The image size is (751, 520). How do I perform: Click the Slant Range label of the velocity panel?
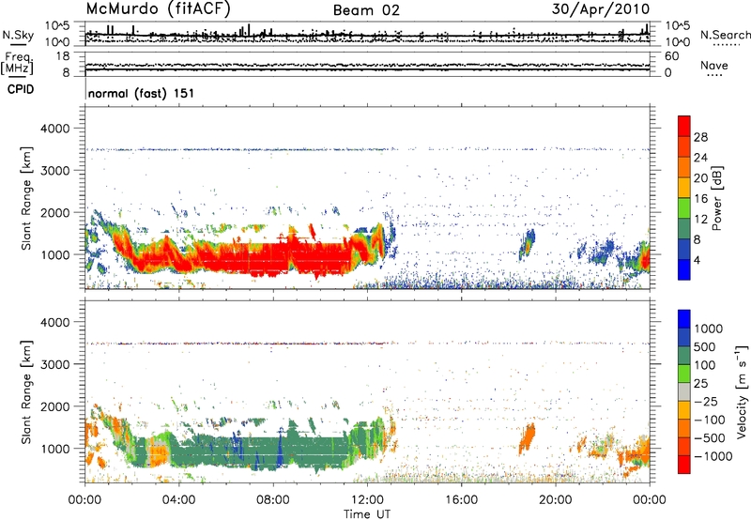pyautogui.click(x=26, y=392)
